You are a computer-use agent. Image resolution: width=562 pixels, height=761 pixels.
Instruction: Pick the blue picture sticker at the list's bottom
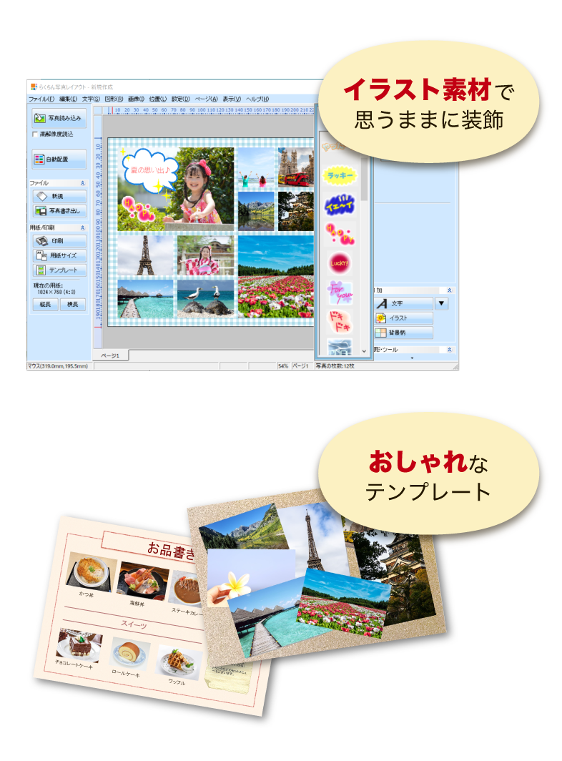(340, 347)
